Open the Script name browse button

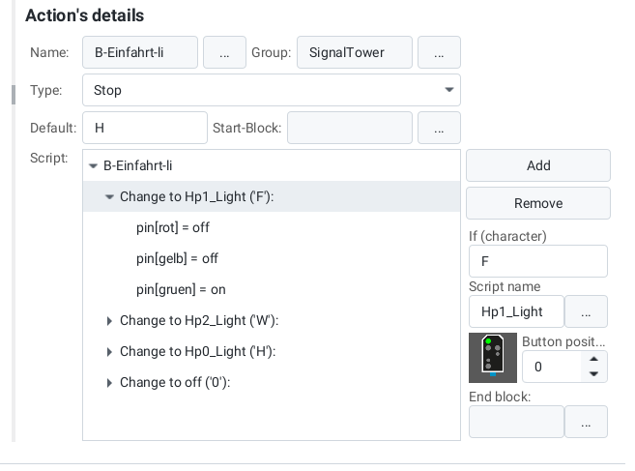coord(586,311)
